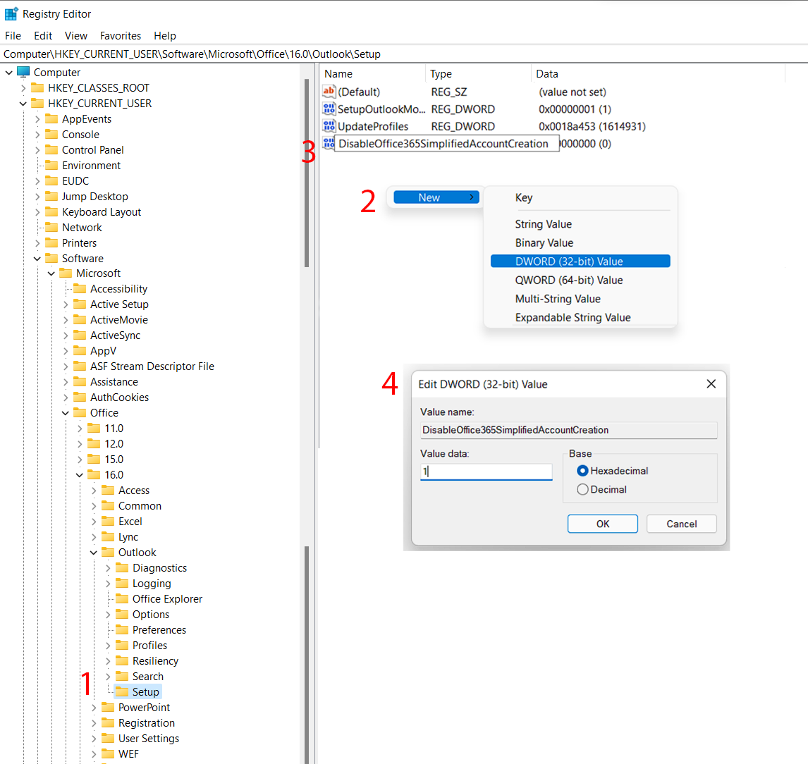Click OK in Edit DWORD dialog

tap(602, 524)
